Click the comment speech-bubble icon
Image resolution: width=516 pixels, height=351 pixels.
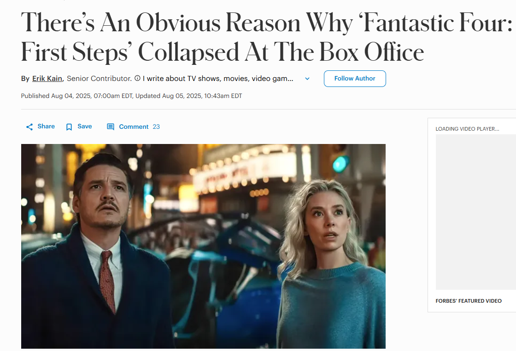111,127
